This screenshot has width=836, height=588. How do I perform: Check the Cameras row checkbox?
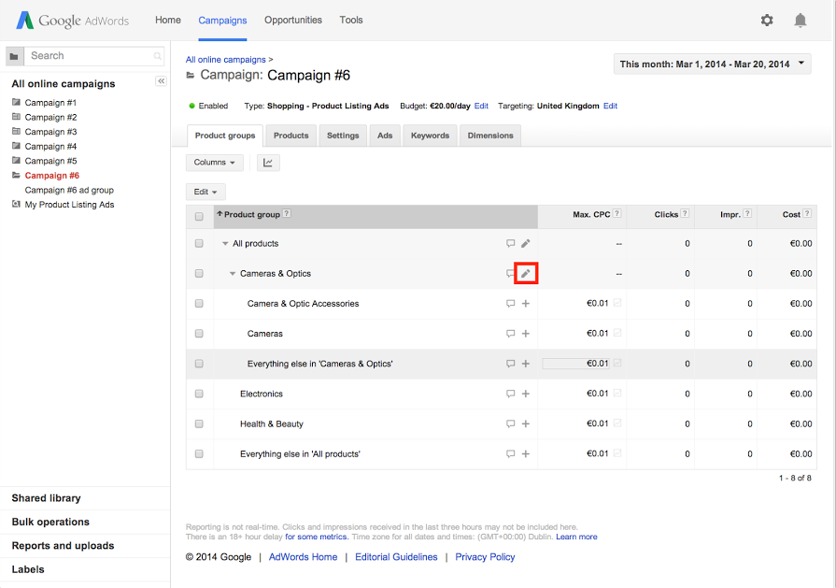click(199, 334)
